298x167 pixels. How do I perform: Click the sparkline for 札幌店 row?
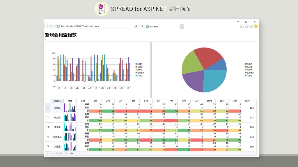[x=70, y=108]
